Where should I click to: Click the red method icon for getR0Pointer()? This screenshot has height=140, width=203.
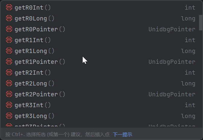tap(9, 29)
